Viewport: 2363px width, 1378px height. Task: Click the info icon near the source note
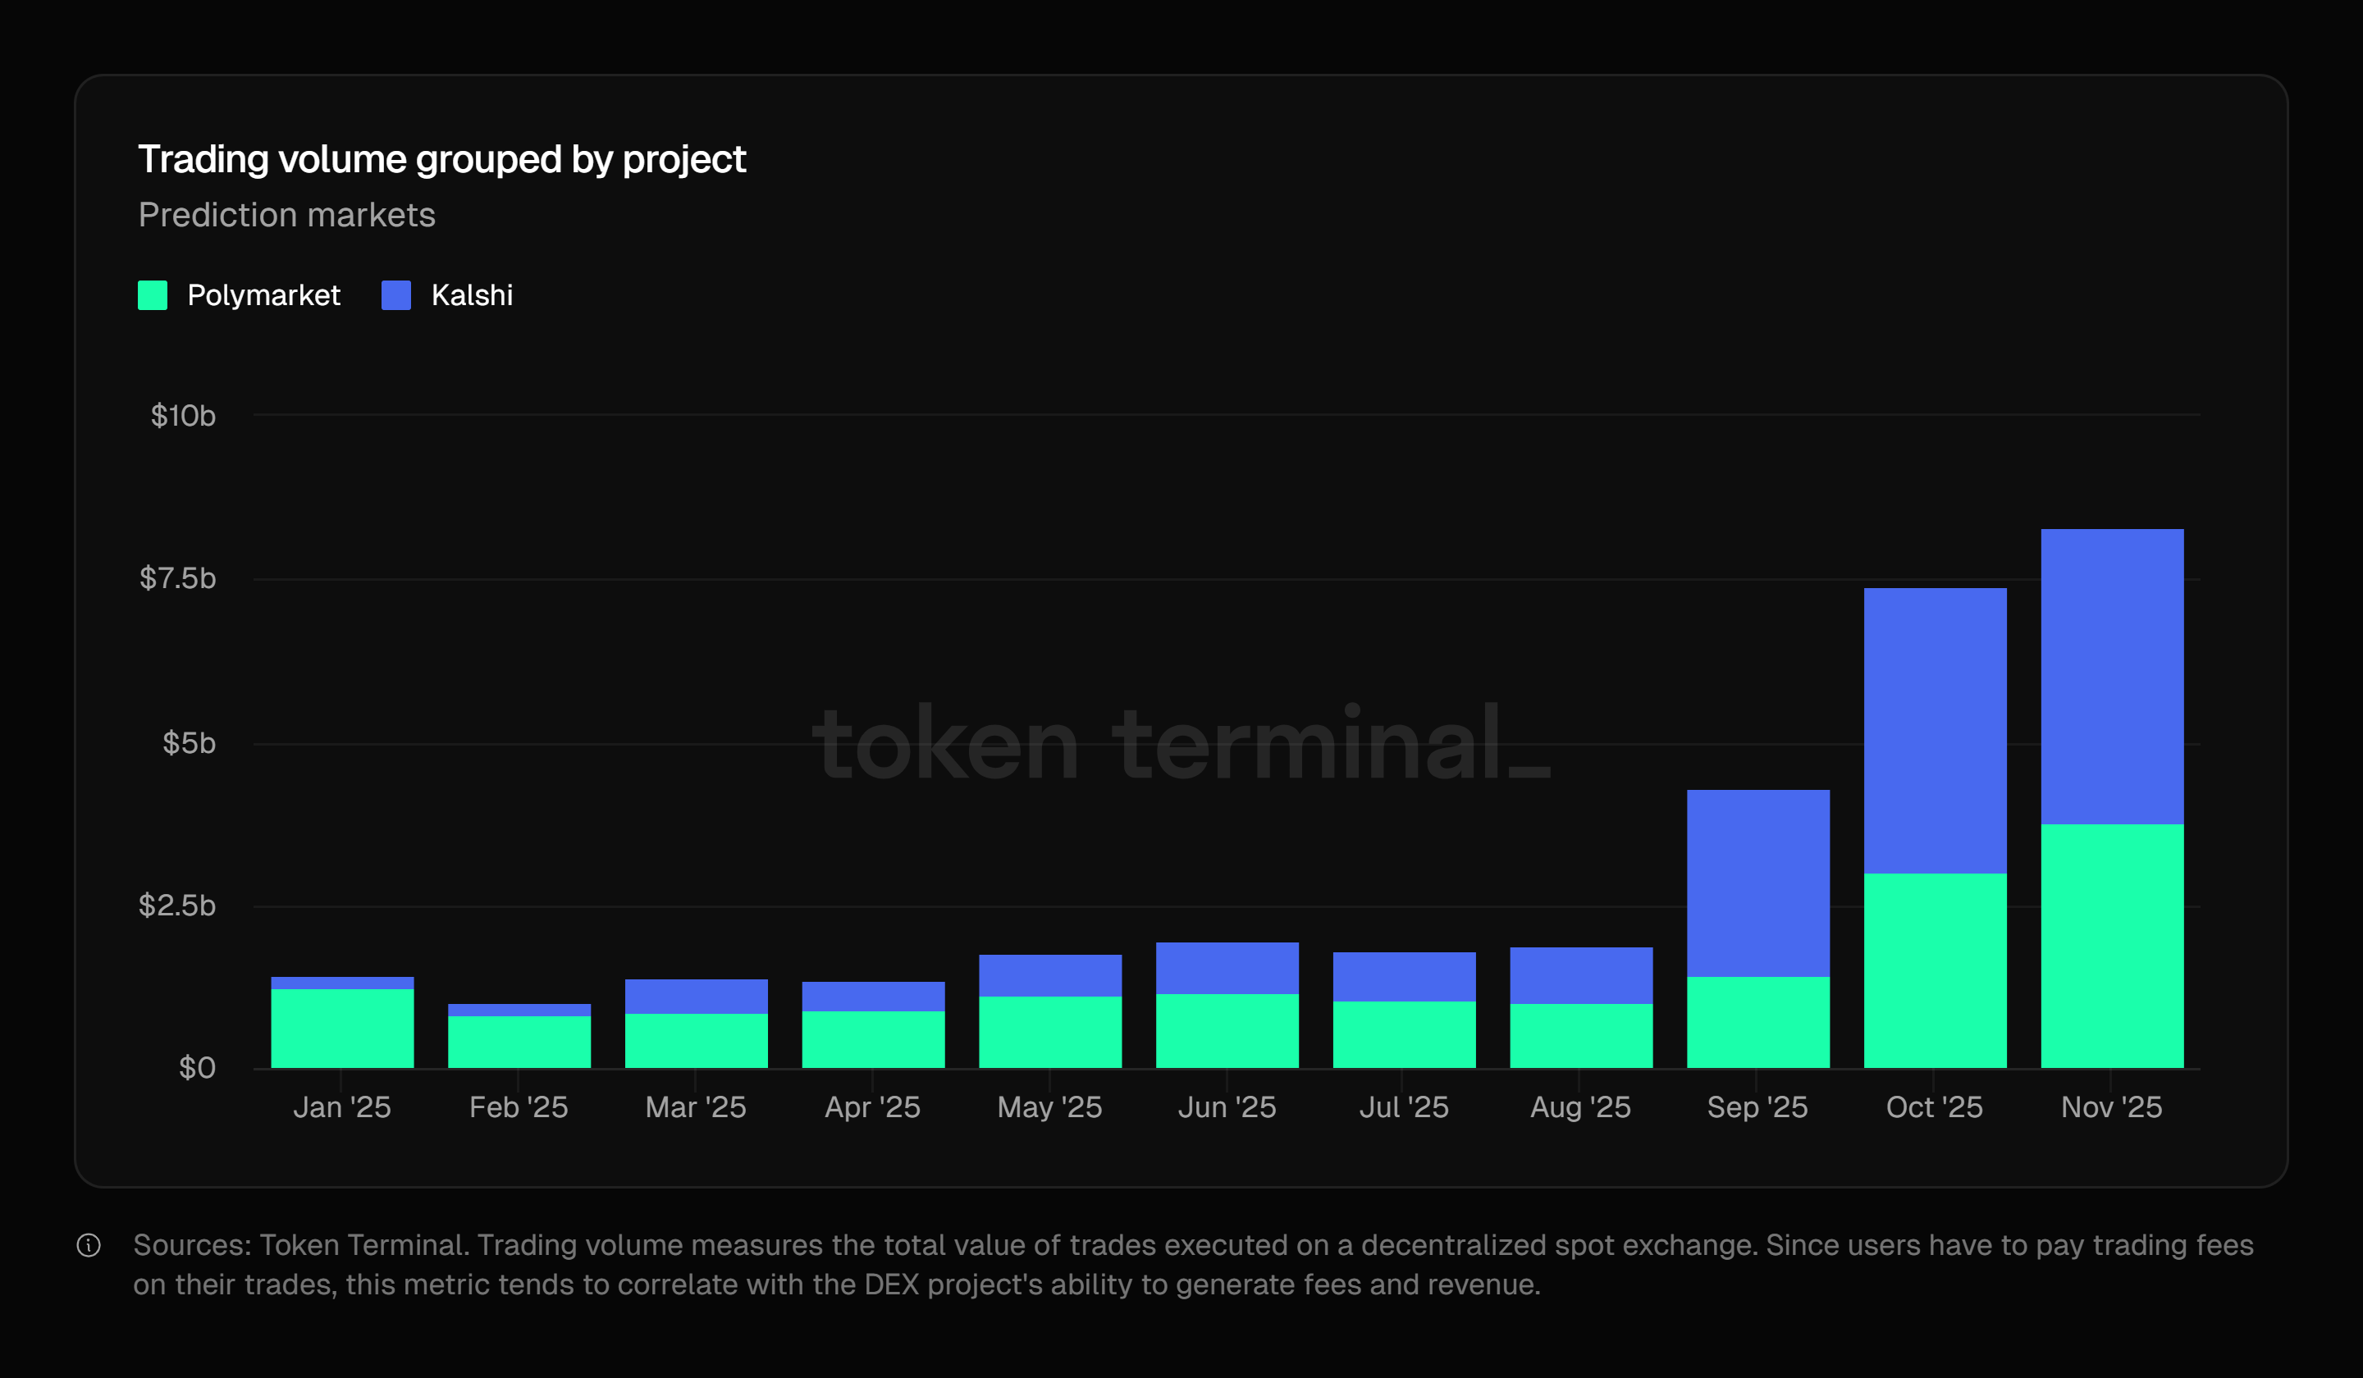[89, 1247]
